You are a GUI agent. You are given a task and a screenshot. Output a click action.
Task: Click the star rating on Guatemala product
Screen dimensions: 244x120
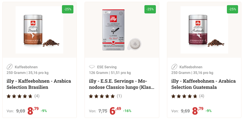click(184, 96)
